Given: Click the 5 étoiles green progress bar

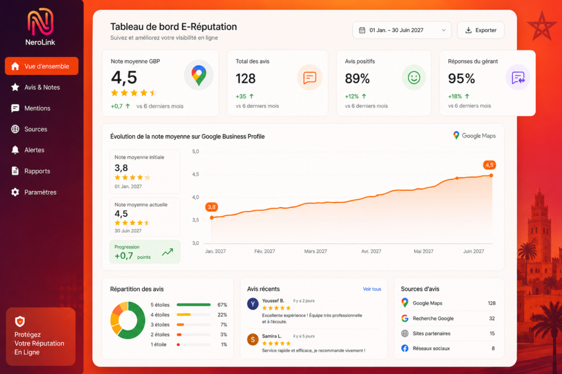Looking at the screenshot, I should coord(194,304).
